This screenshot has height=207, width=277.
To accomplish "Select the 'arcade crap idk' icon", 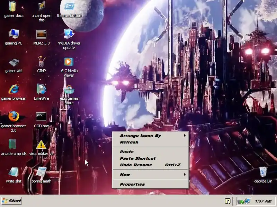I will pyautogui.click(x=12, y=144).
